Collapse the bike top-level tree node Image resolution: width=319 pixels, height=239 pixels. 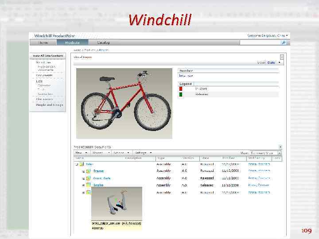pyautogui.click(x=76, y=164)
